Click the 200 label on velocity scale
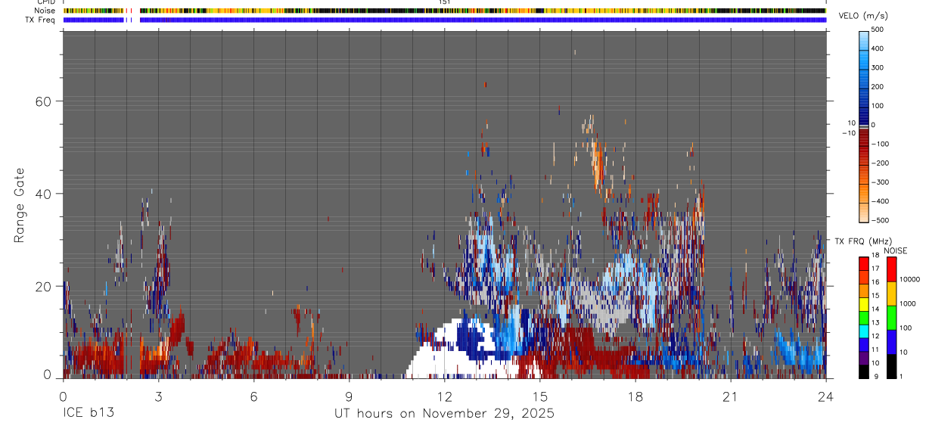 coord(878,86)
